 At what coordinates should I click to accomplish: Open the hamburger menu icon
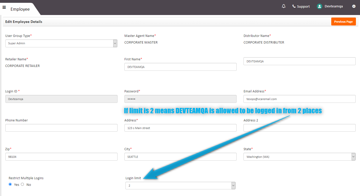[4, 7]
